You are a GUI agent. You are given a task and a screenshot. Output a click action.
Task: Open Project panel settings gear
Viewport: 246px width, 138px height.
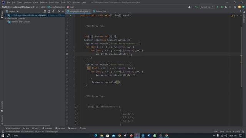[x=58, y=11]
